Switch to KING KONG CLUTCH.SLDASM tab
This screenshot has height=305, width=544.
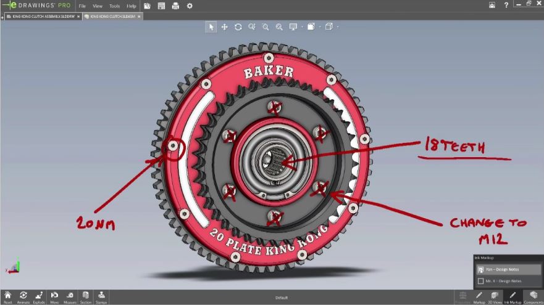click(113, 16)
